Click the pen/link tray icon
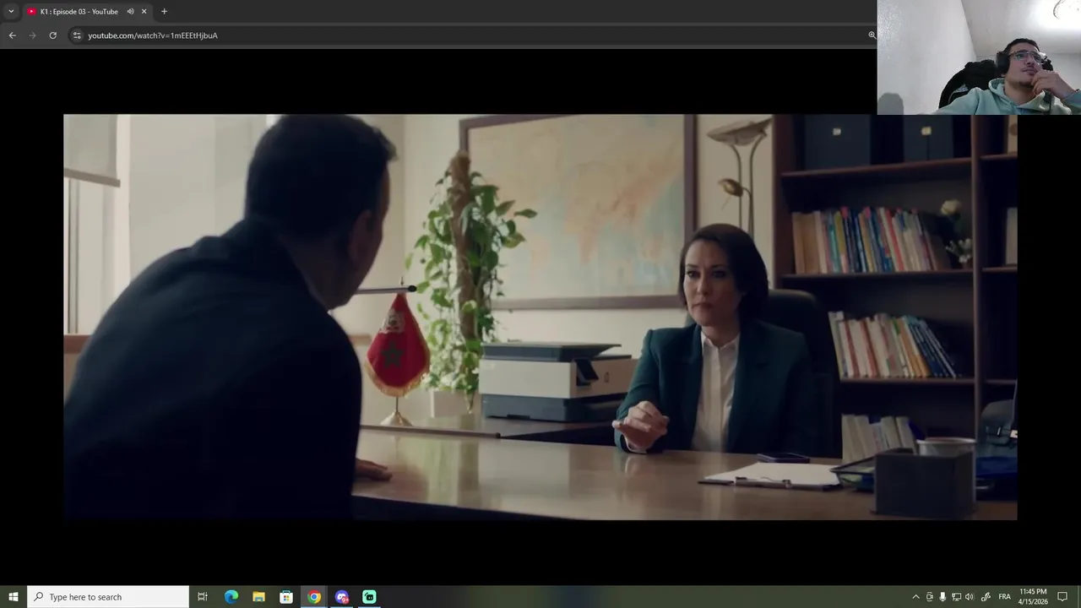Viewport: 1081px width, 608px height. pyautogui.click(x=986, y=597)
